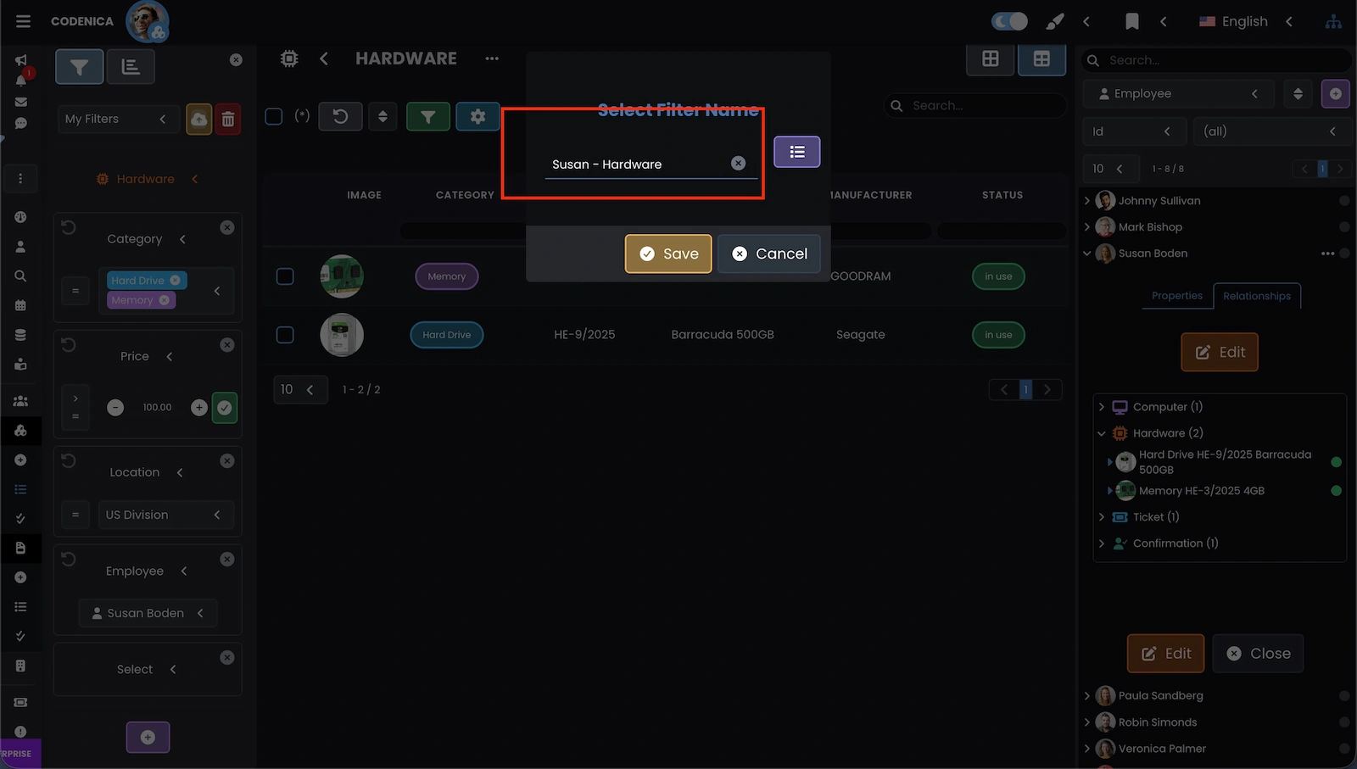The height and width of the screenshot is (769, 1357).
Task: Check the select-all checkbox above the table
Action: 273,116
